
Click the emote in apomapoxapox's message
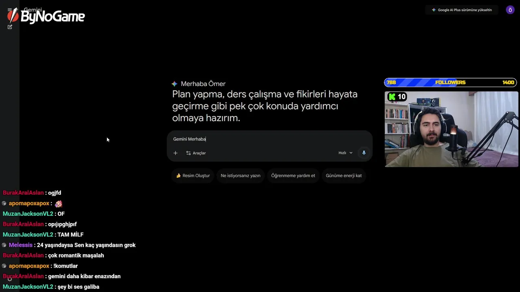tap(58, 204)
